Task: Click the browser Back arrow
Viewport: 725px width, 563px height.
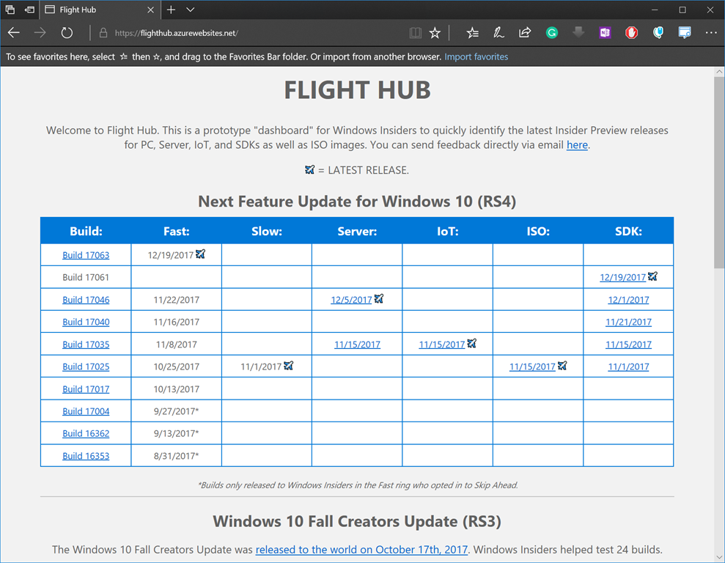Action: (14, 33)
